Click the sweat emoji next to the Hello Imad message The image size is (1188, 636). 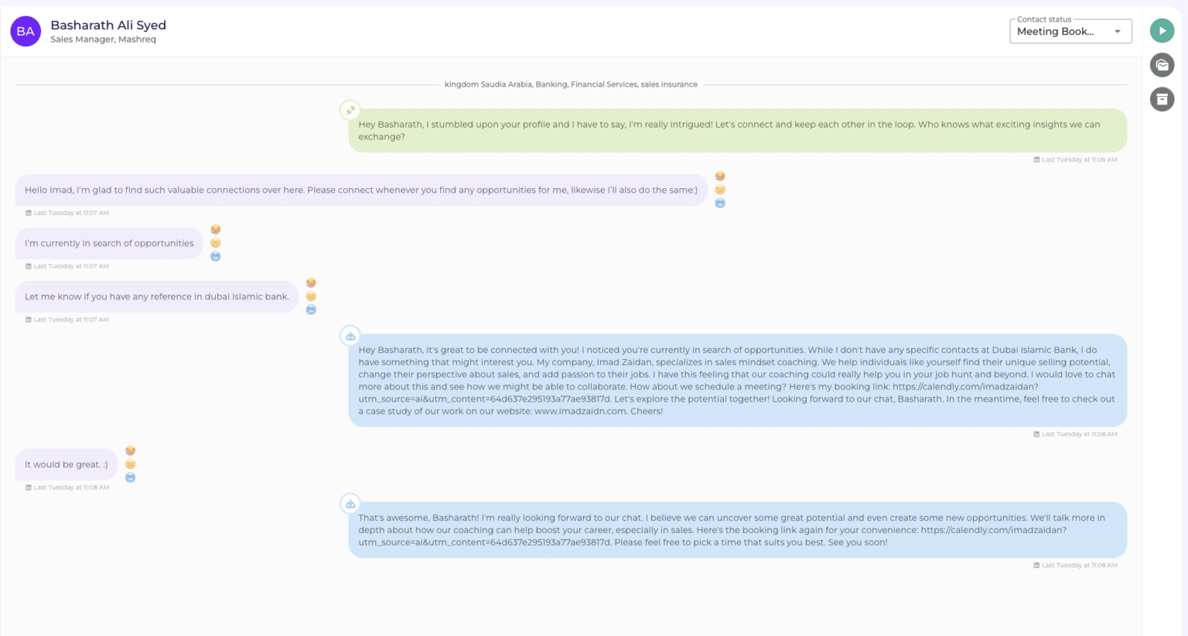point(720,176)
